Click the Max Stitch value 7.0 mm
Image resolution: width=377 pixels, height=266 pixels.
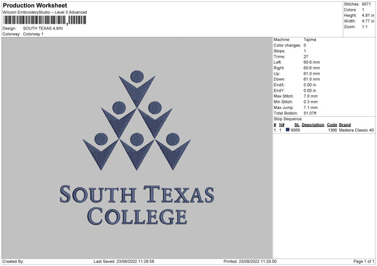pyautogui.click(x=310, y=96)
